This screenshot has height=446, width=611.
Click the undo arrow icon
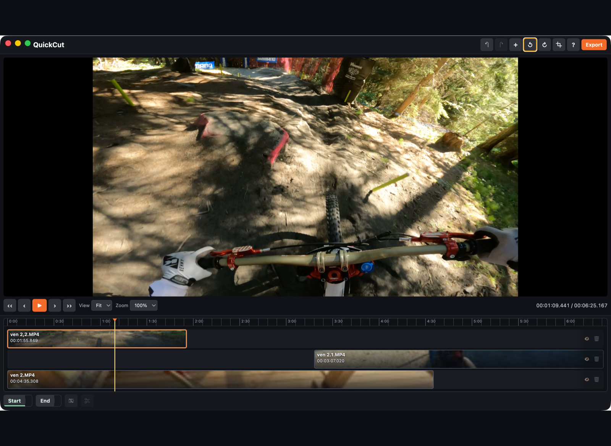[487, 45]
